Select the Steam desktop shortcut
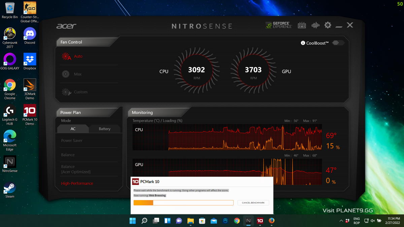404x227 pixels. [10, 190]
